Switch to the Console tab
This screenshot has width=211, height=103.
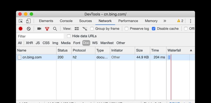[x=66, y=21]
